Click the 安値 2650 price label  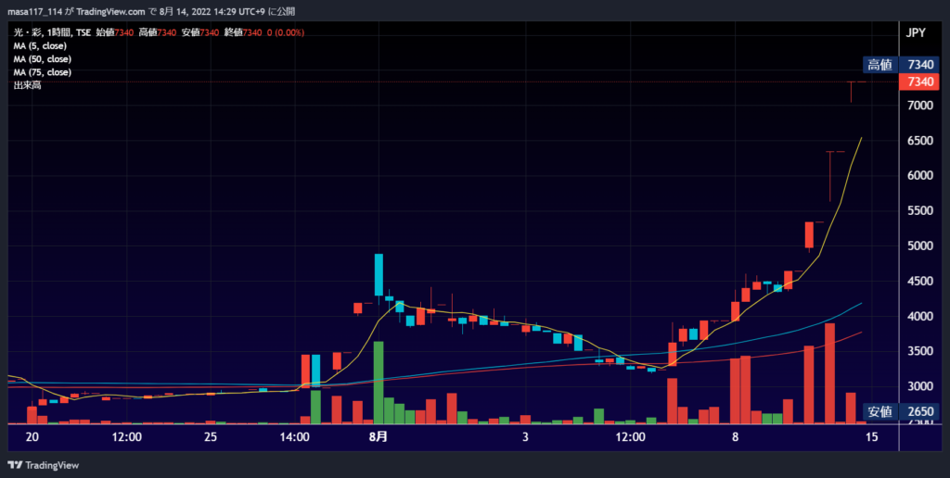[x=901, y=412]
